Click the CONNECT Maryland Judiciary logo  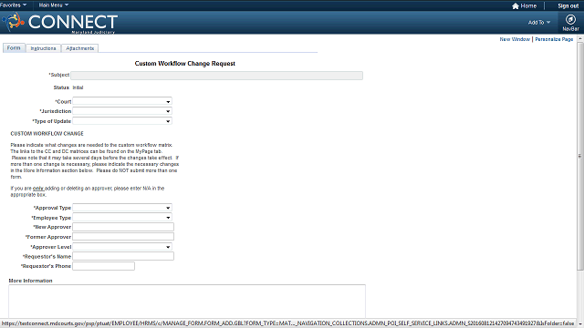pos(60,23)
